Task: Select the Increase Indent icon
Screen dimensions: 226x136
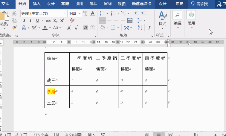Action: coord(144,13)
